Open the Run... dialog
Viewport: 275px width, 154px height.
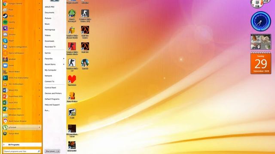click(x=47, y=110)
